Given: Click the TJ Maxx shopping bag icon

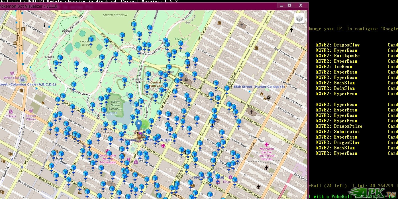Looking at the screenshot, I should pos(11,112).
